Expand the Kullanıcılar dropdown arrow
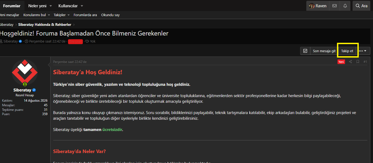The image size is (373, 163). click(82, 6)
